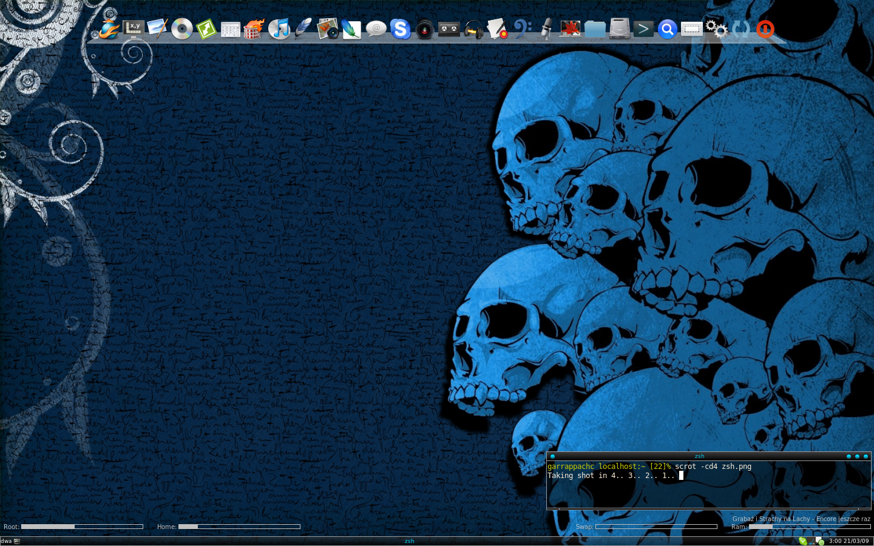This screenshot has width=874, height=546.
Task: Click the zsh window title text
Action: [x=699, y=456]
